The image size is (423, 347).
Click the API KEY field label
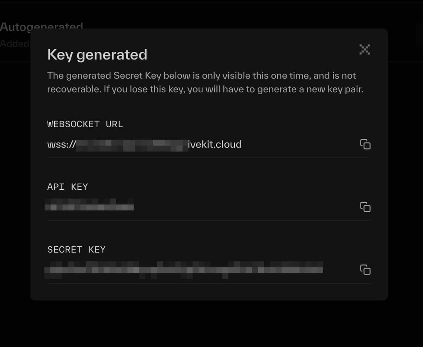coord(67,187)
